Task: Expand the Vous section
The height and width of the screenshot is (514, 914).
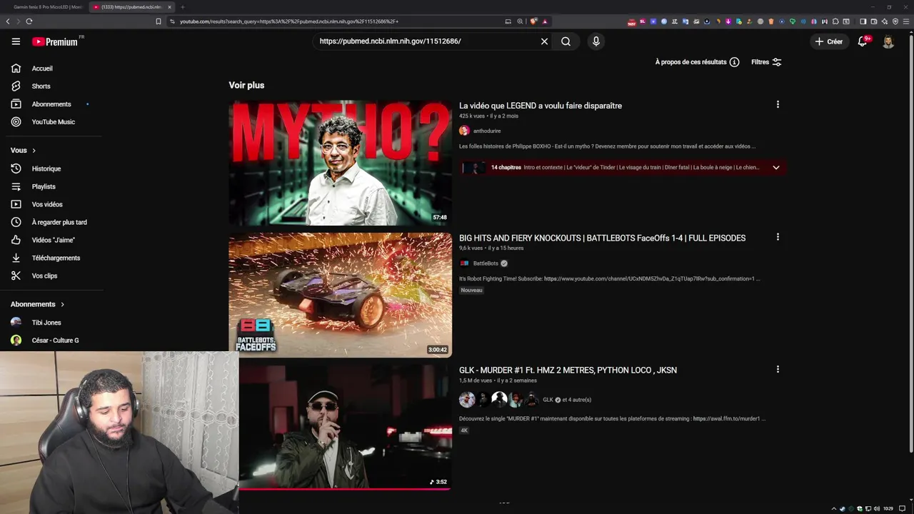Action: click(x=24, y=151)
